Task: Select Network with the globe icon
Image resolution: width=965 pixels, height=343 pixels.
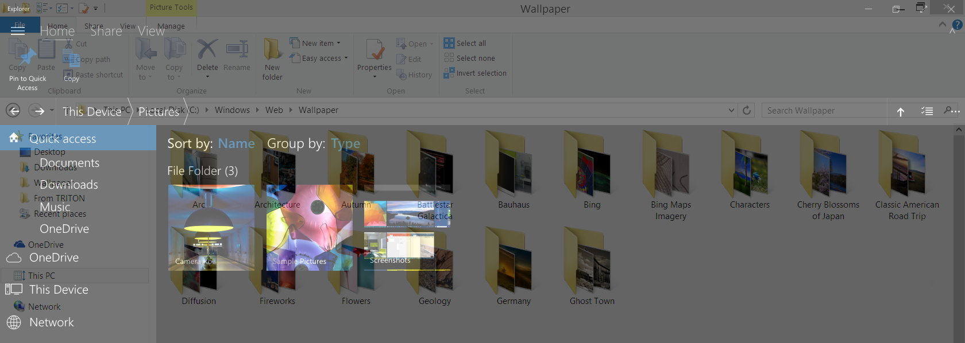Action: coord(40,322)
